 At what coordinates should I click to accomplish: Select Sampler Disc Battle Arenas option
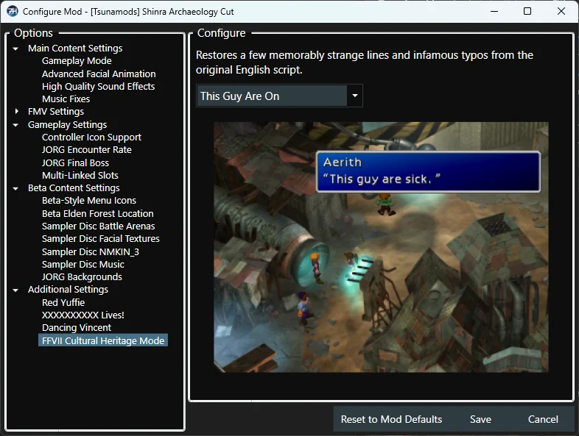click(x=98, y=226)
